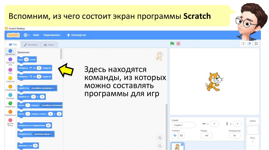Open the указатель мыши dropdown

tap(43, 134)
